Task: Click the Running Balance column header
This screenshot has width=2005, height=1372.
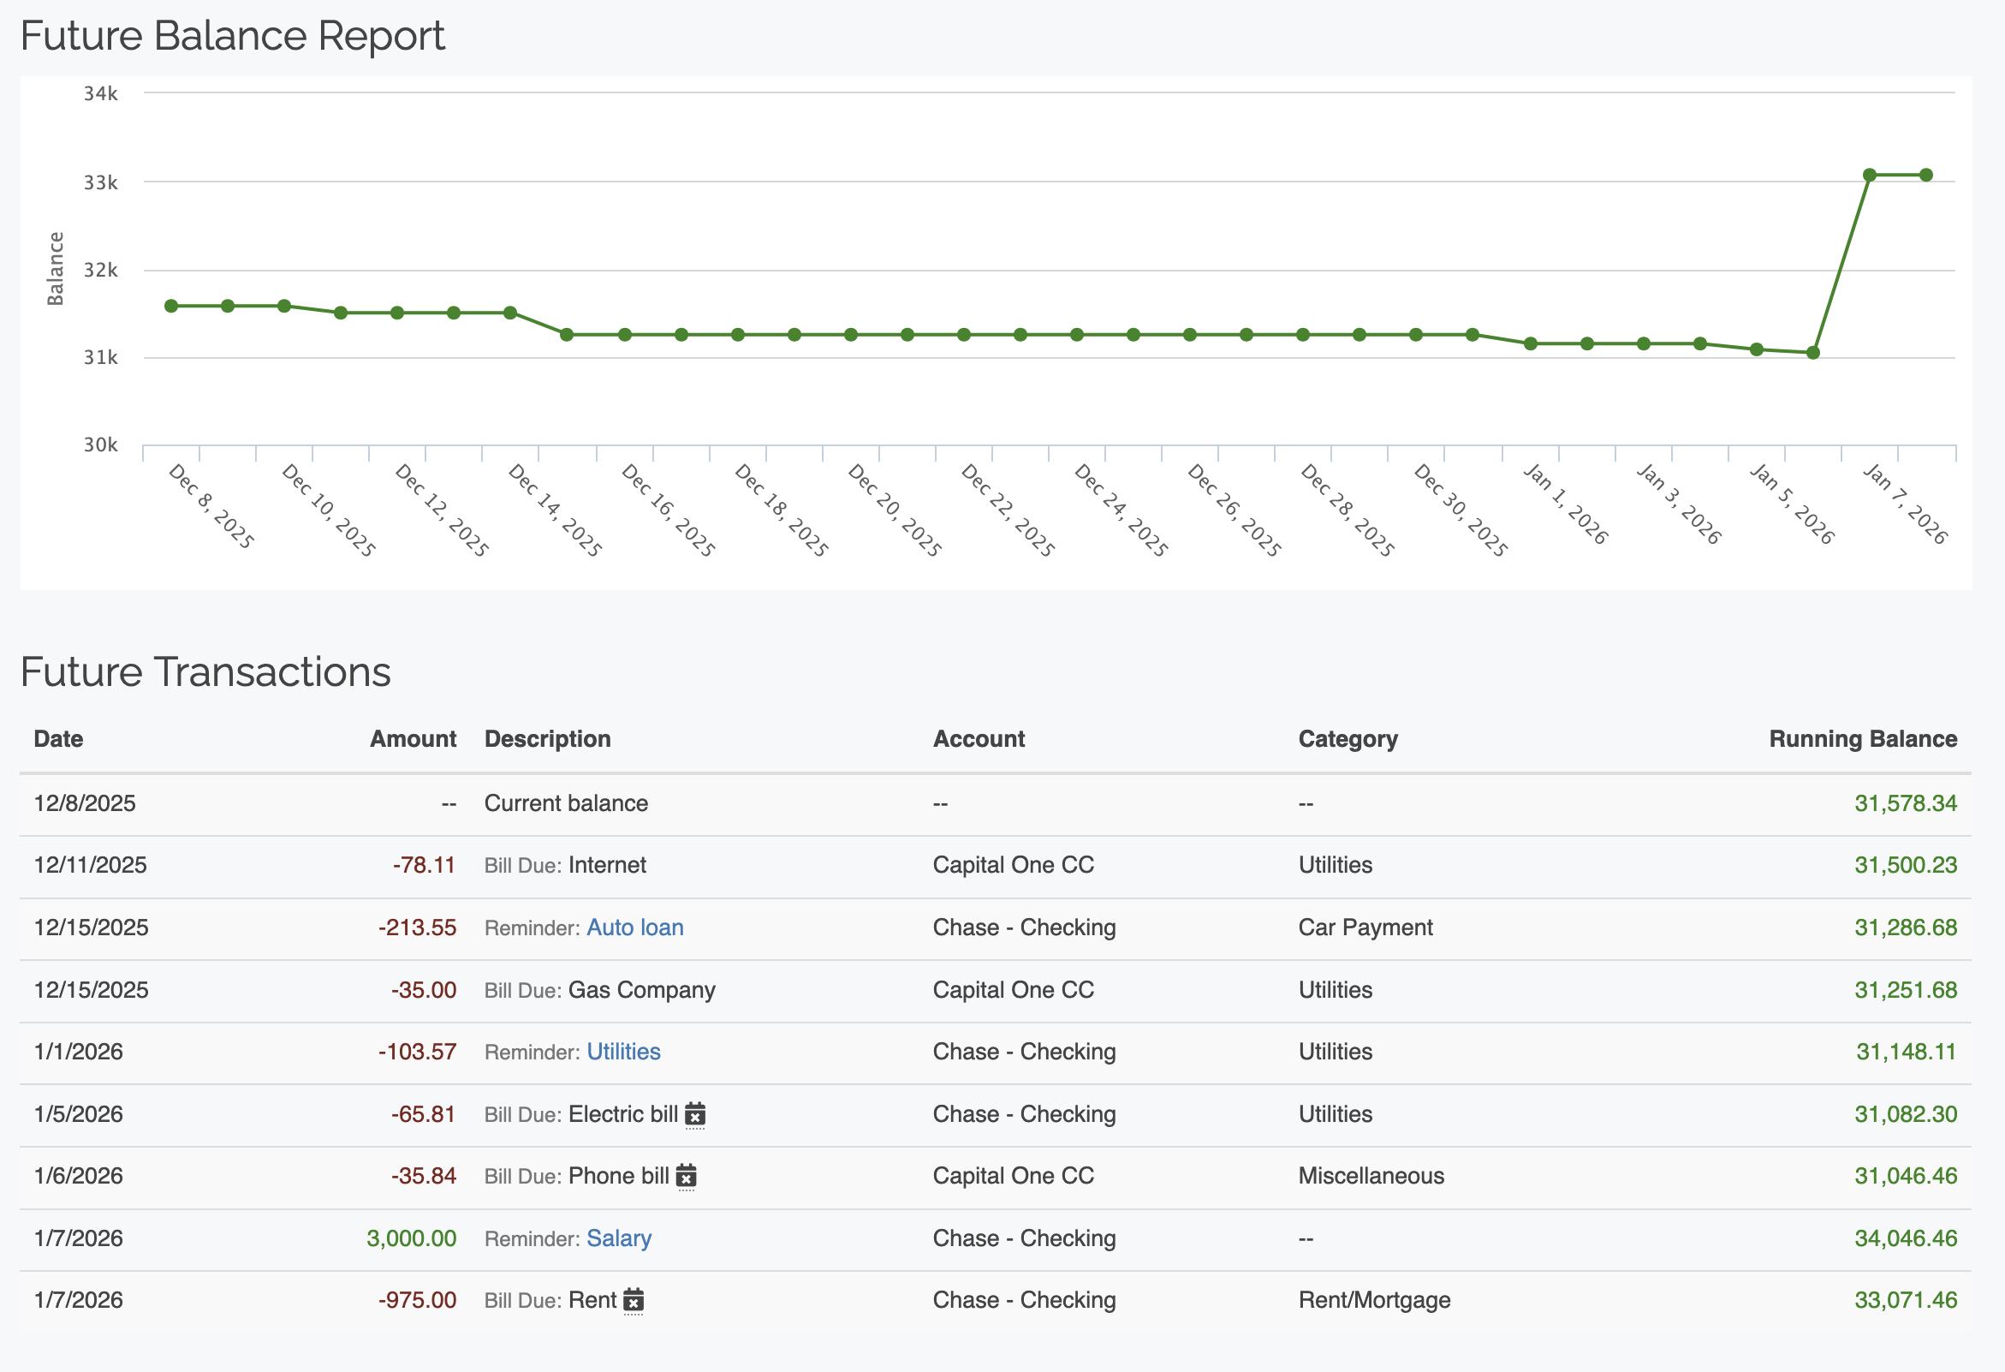Action: coord(1862,739)
